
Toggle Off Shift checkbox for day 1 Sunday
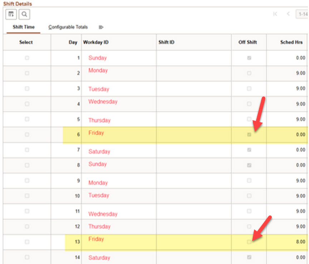(249, 58)
